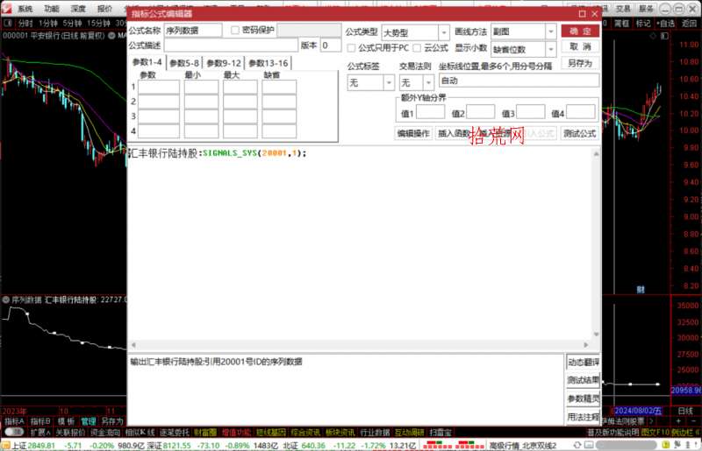Check the 云公式 checkbox
The width and height of the screenshot is (702, 451).
click(417, 47)
